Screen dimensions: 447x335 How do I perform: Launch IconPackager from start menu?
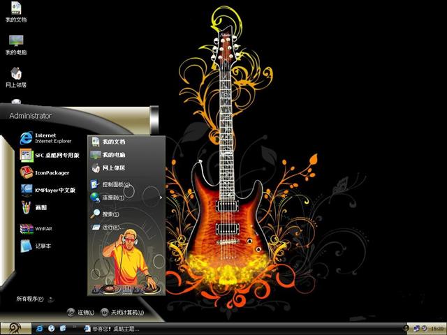tap(45, 172)
